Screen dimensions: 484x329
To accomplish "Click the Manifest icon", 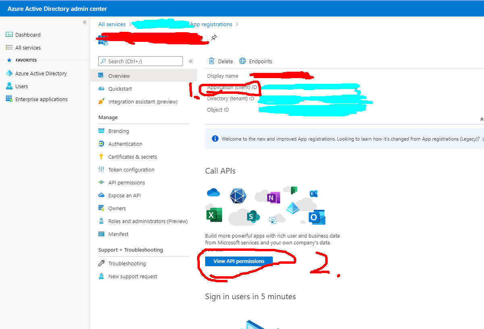I will (101, 234).
